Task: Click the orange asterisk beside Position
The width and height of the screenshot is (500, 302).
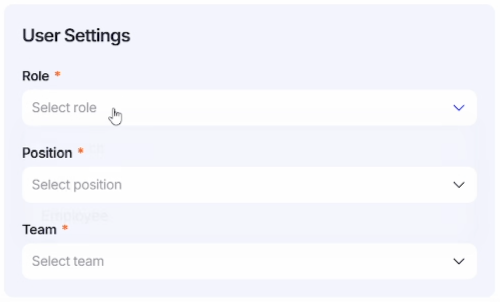Action: tap(80, 152)
